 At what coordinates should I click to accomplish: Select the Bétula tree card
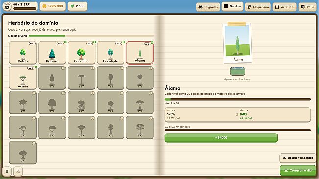pos(23,52)
